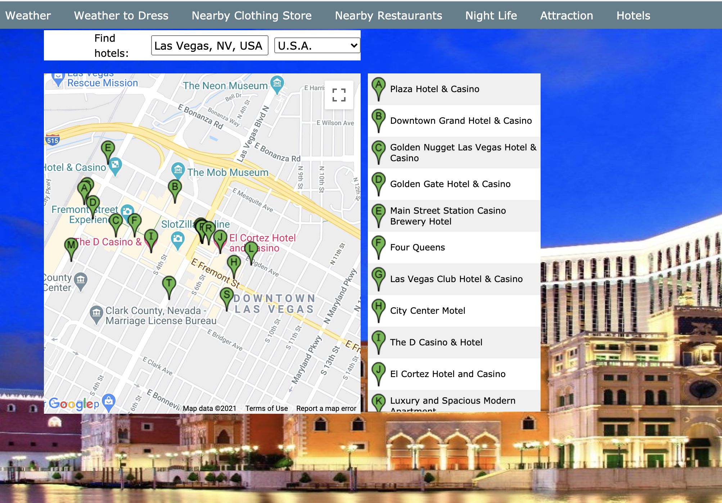Click Report a map error link
The image size is (722, 503).
(326, 408)
